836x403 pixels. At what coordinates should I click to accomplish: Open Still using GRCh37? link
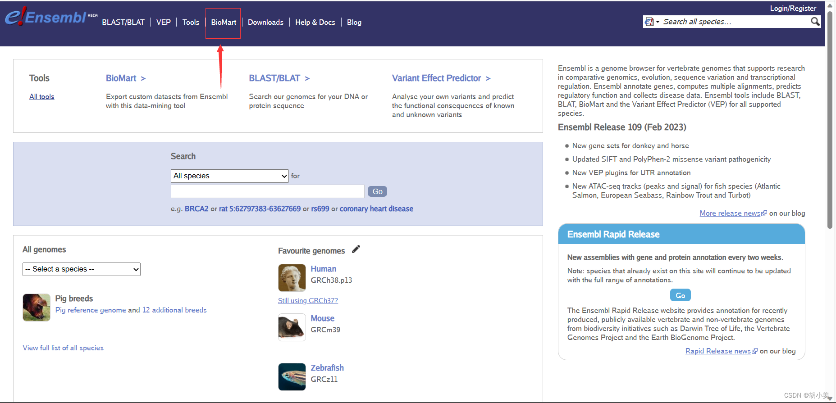308,300
